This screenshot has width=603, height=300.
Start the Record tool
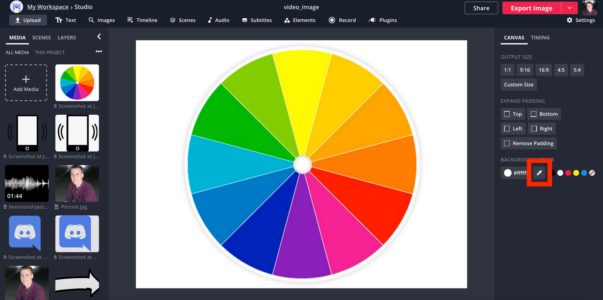click(342, 20)
